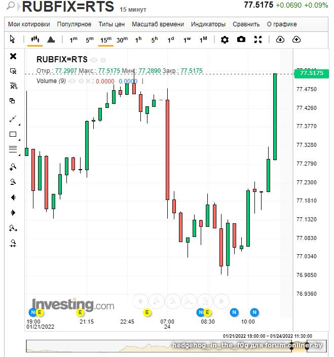Open the О графике menu
The image size is (334, 357).
coord(282,24)
